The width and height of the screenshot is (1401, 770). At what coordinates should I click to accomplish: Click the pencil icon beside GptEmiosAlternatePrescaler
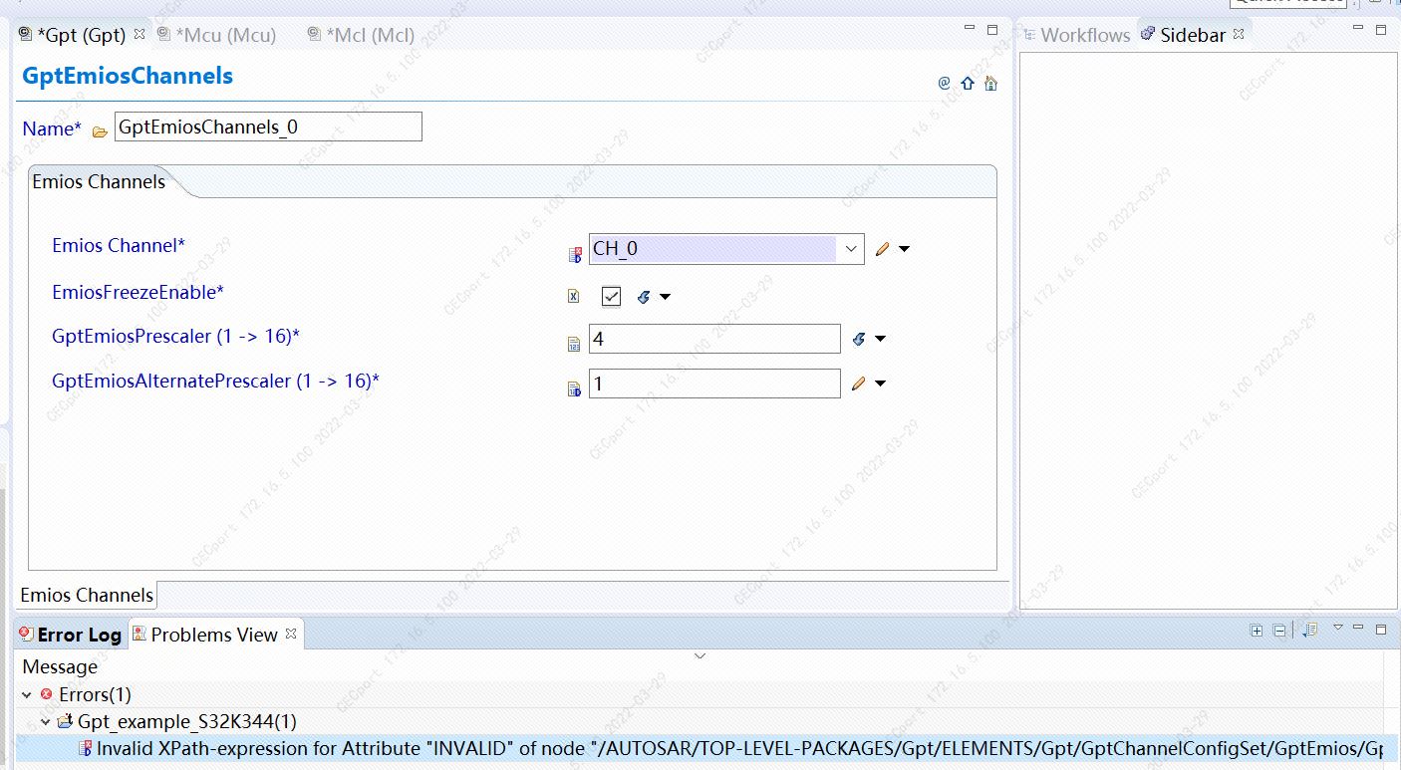point(858,384)
